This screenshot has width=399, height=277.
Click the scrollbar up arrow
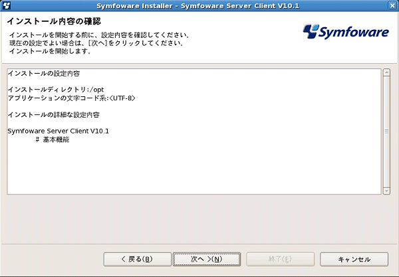pyautogui.click(x=386, y=72)
